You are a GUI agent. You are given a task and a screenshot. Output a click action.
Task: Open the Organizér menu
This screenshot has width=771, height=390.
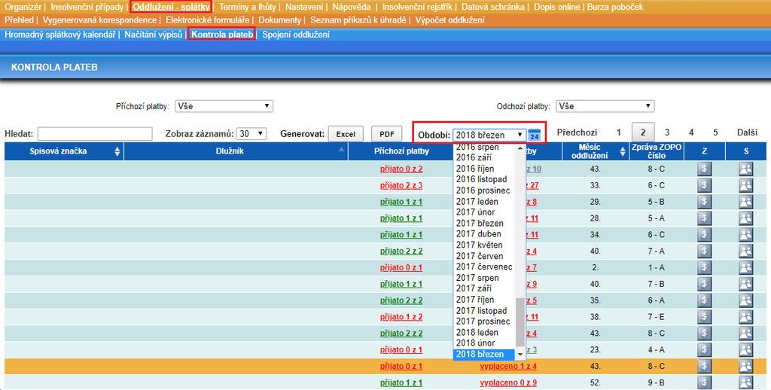pos(23,7)
